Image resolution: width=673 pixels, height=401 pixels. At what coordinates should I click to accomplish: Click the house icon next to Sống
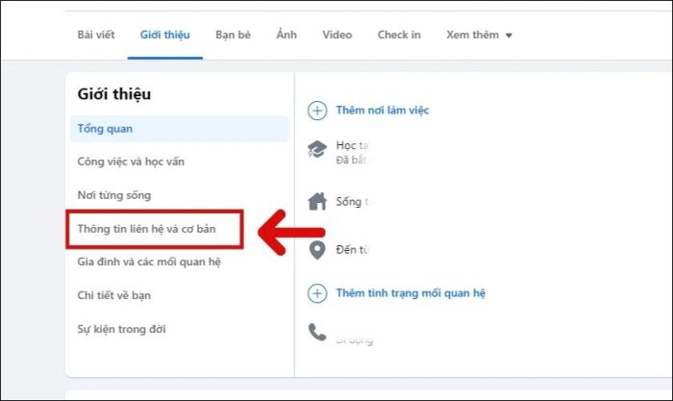[317, 201]
